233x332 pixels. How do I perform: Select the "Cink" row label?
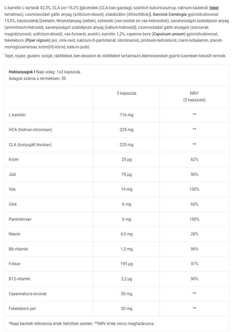point(13,204)
